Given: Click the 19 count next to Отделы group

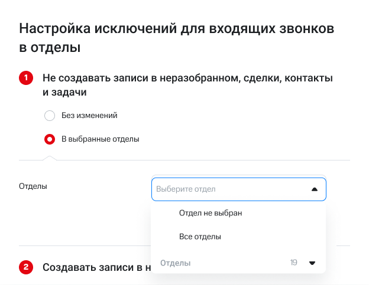Looking at the screenshot, I should 294,263.
